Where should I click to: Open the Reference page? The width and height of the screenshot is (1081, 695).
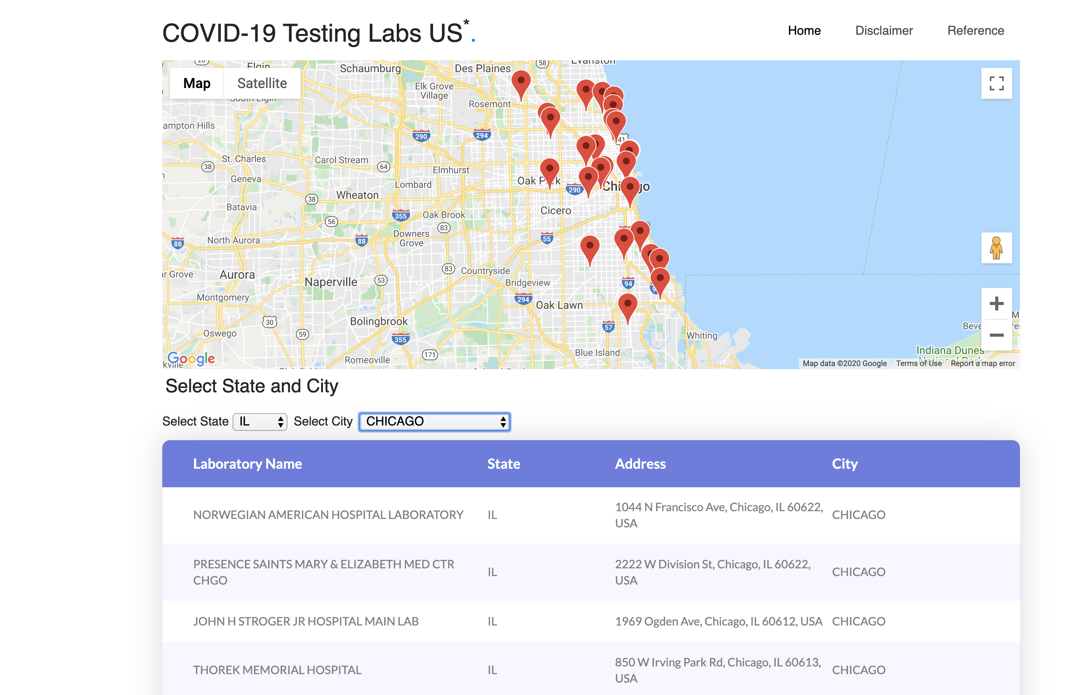click(x=975, y=31)
